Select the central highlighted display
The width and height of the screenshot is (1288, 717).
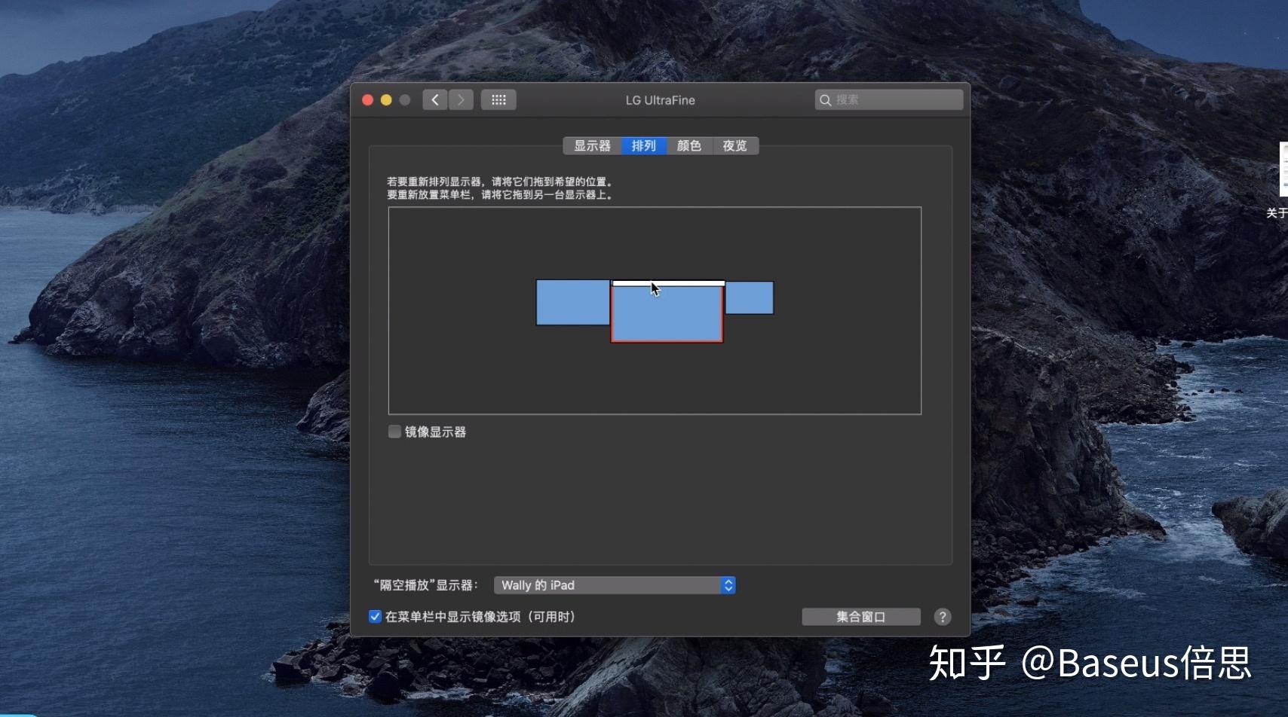tap(667, 315)
